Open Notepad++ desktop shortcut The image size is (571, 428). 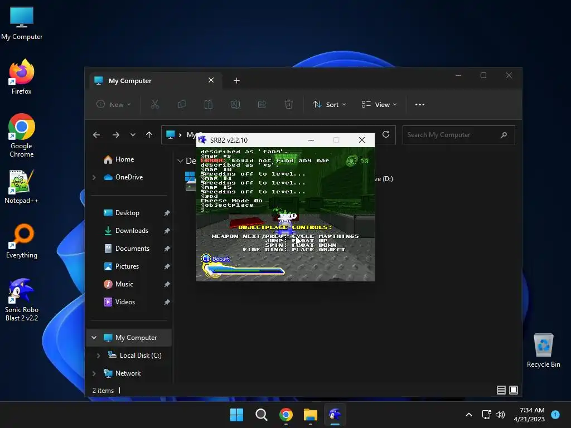pos(22,186)
